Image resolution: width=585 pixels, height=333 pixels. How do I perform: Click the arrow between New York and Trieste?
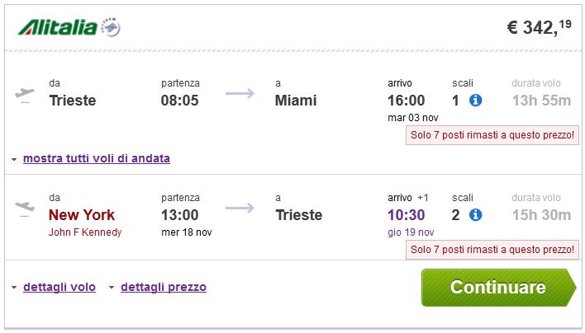tap(240, 209)
